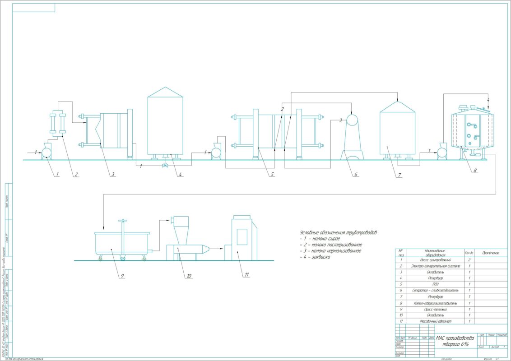Select legend entry "3 – молоко нормализованное"
This screenshot has height=361, width=511.
point(330,251)
